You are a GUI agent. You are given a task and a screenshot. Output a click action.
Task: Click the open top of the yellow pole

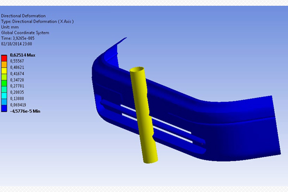click(x=138, y=70)
